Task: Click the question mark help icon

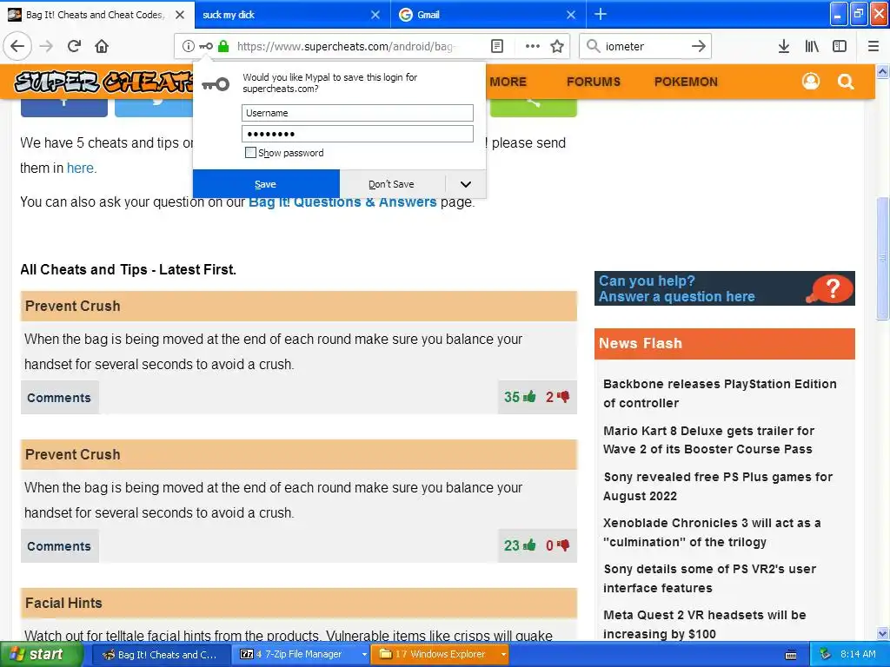Action: tap(832, 288)
